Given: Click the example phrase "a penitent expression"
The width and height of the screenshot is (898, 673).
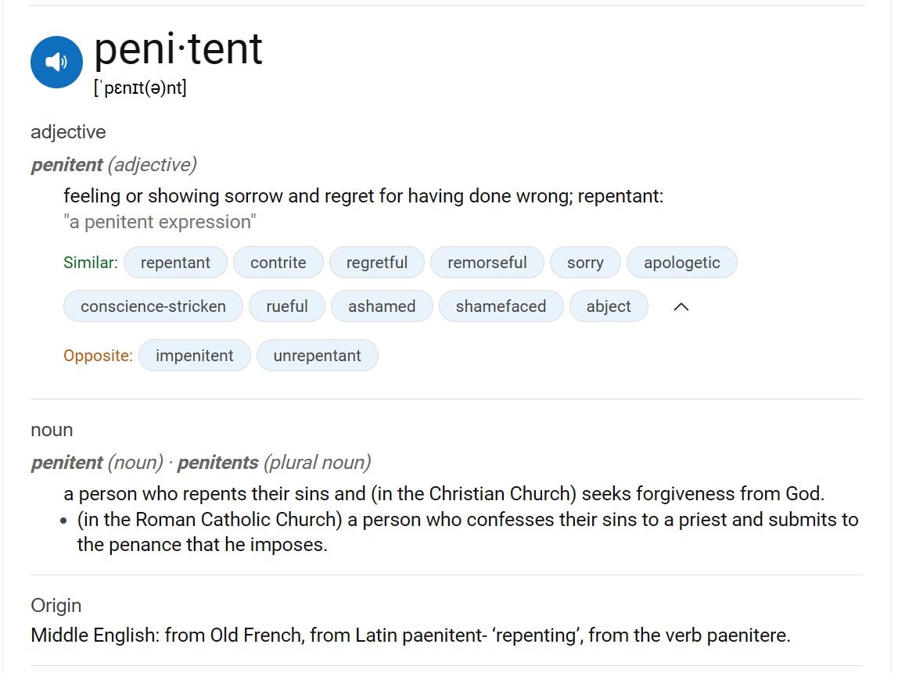Looking at the screenshot, I should point(160,222).
